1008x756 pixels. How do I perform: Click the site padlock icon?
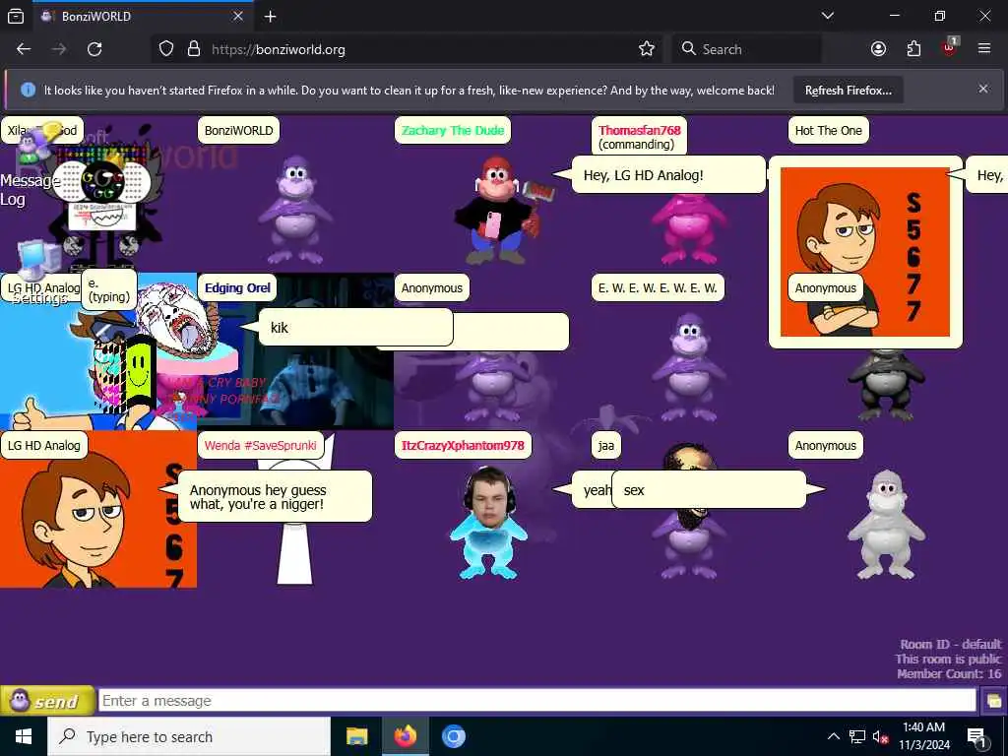[194, 49]
